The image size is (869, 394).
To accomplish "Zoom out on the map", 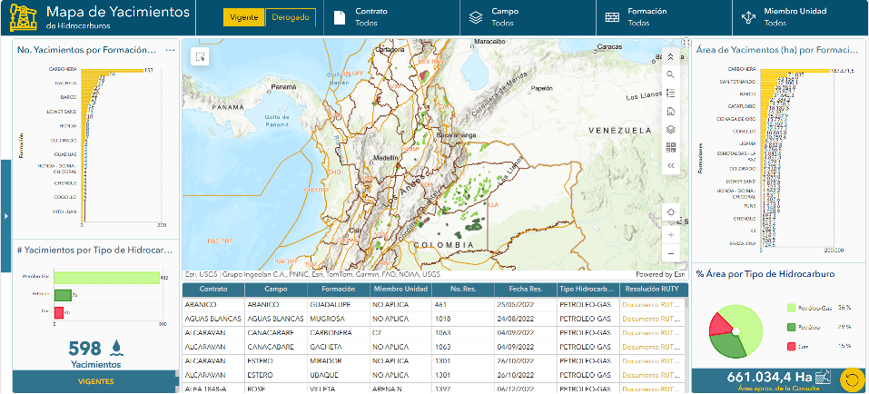I will 670,253.
